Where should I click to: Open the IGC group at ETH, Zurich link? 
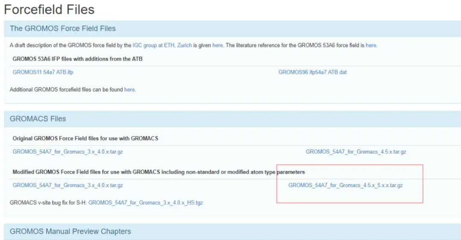pyautogui.click(x=162, y=45)
